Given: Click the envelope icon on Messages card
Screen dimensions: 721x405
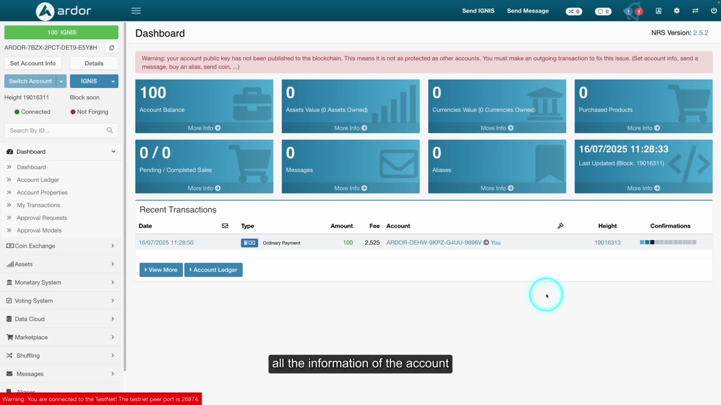Looking at the screenshot, I should click(x=398, y=165).
